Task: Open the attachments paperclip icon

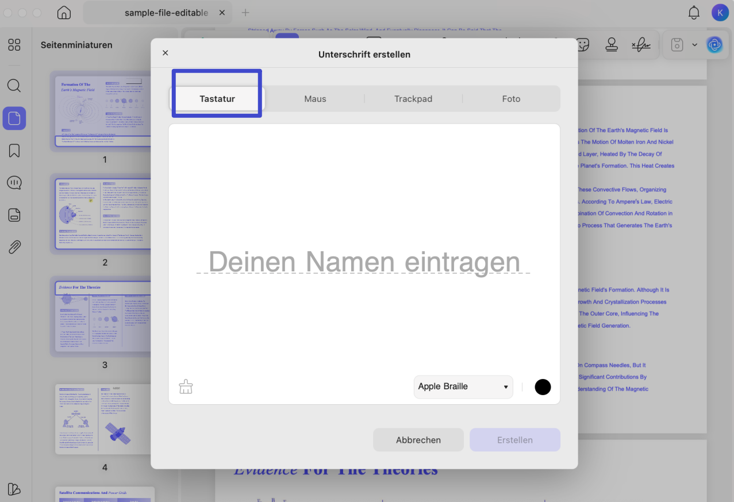Action: [x=14, y=247]
